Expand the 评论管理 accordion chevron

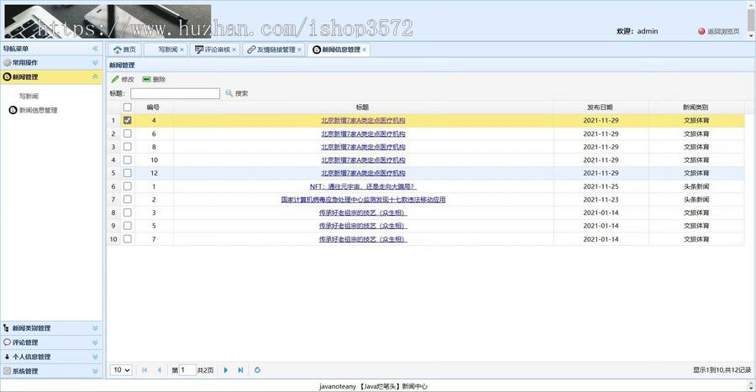95,342
